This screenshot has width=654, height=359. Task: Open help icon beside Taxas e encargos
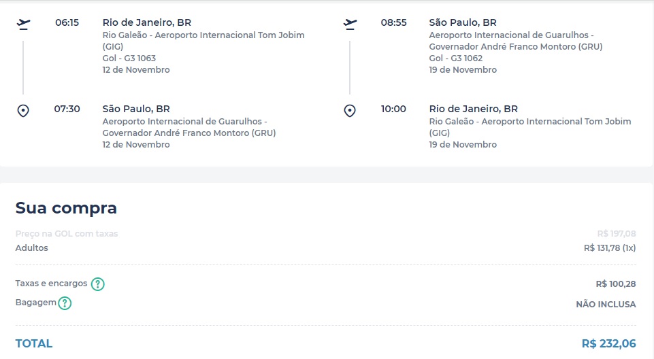tap(98, 284)
